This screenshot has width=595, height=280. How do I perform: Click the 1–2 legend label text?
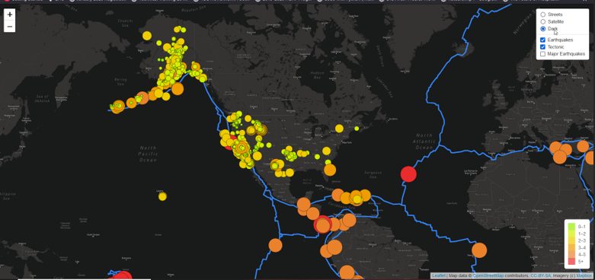tap(582, 234)
